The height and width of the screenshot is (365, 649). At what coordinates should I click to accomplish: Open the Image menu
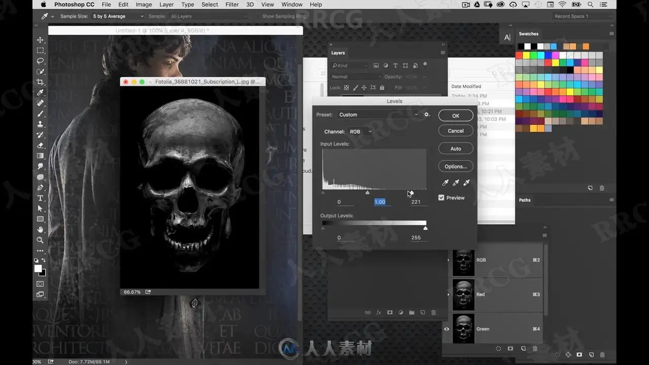pyautogui.click(x=143, y=5)
